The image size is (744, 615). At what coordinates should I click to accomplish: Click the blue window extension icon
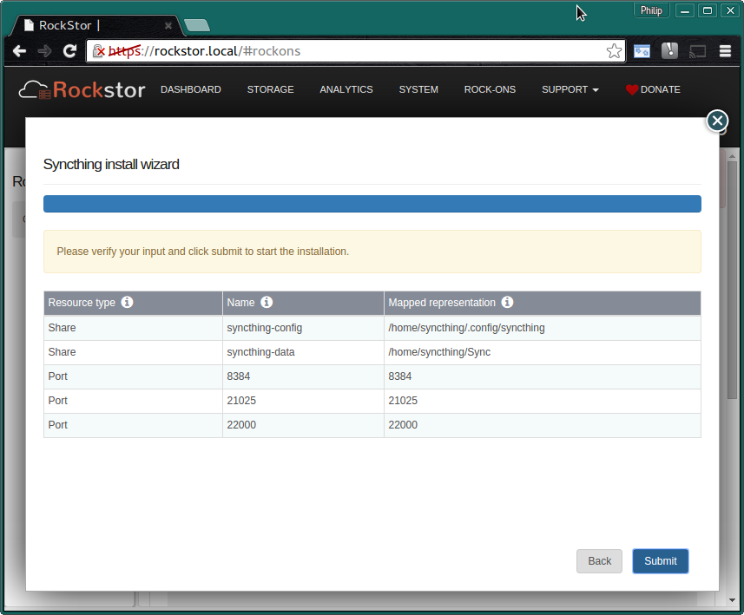[x=642, y=50]
